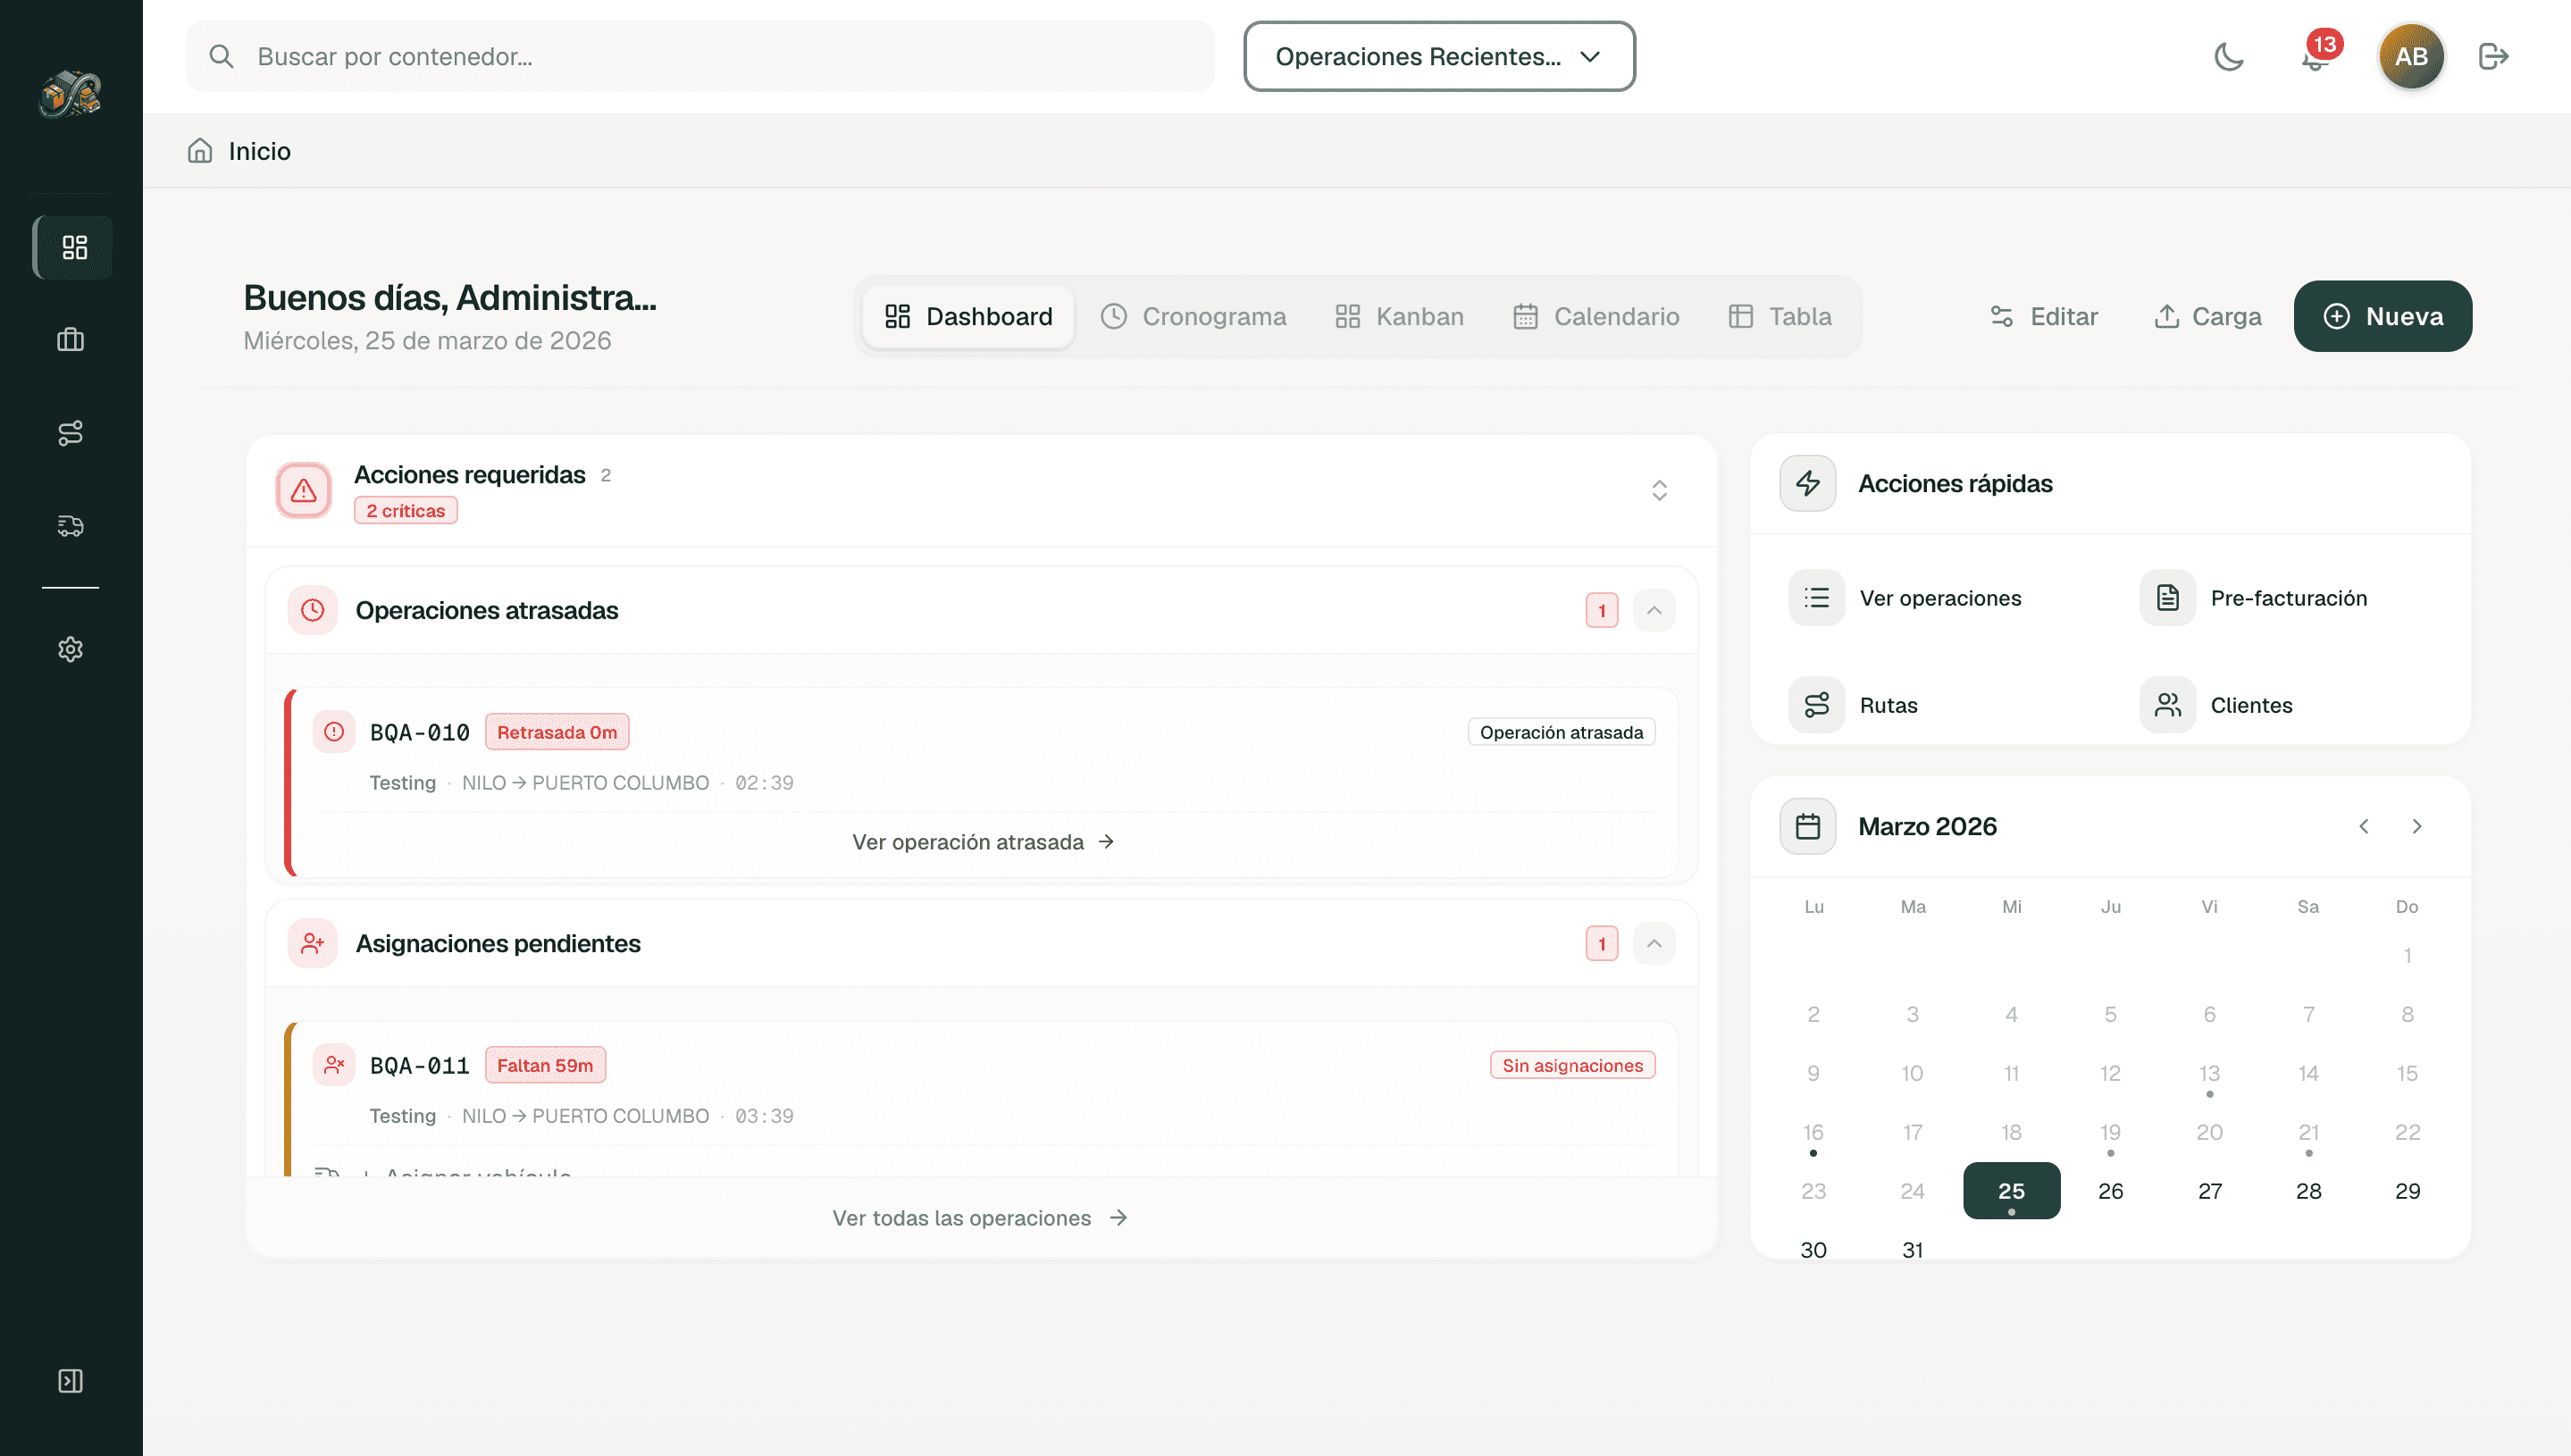The image size is (2571, 1456).
Task: Open the dashboard grid icon in sidebar
Action: [73, 247]
